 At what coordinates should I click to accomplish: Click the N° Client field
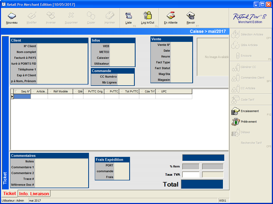(62, 46)
